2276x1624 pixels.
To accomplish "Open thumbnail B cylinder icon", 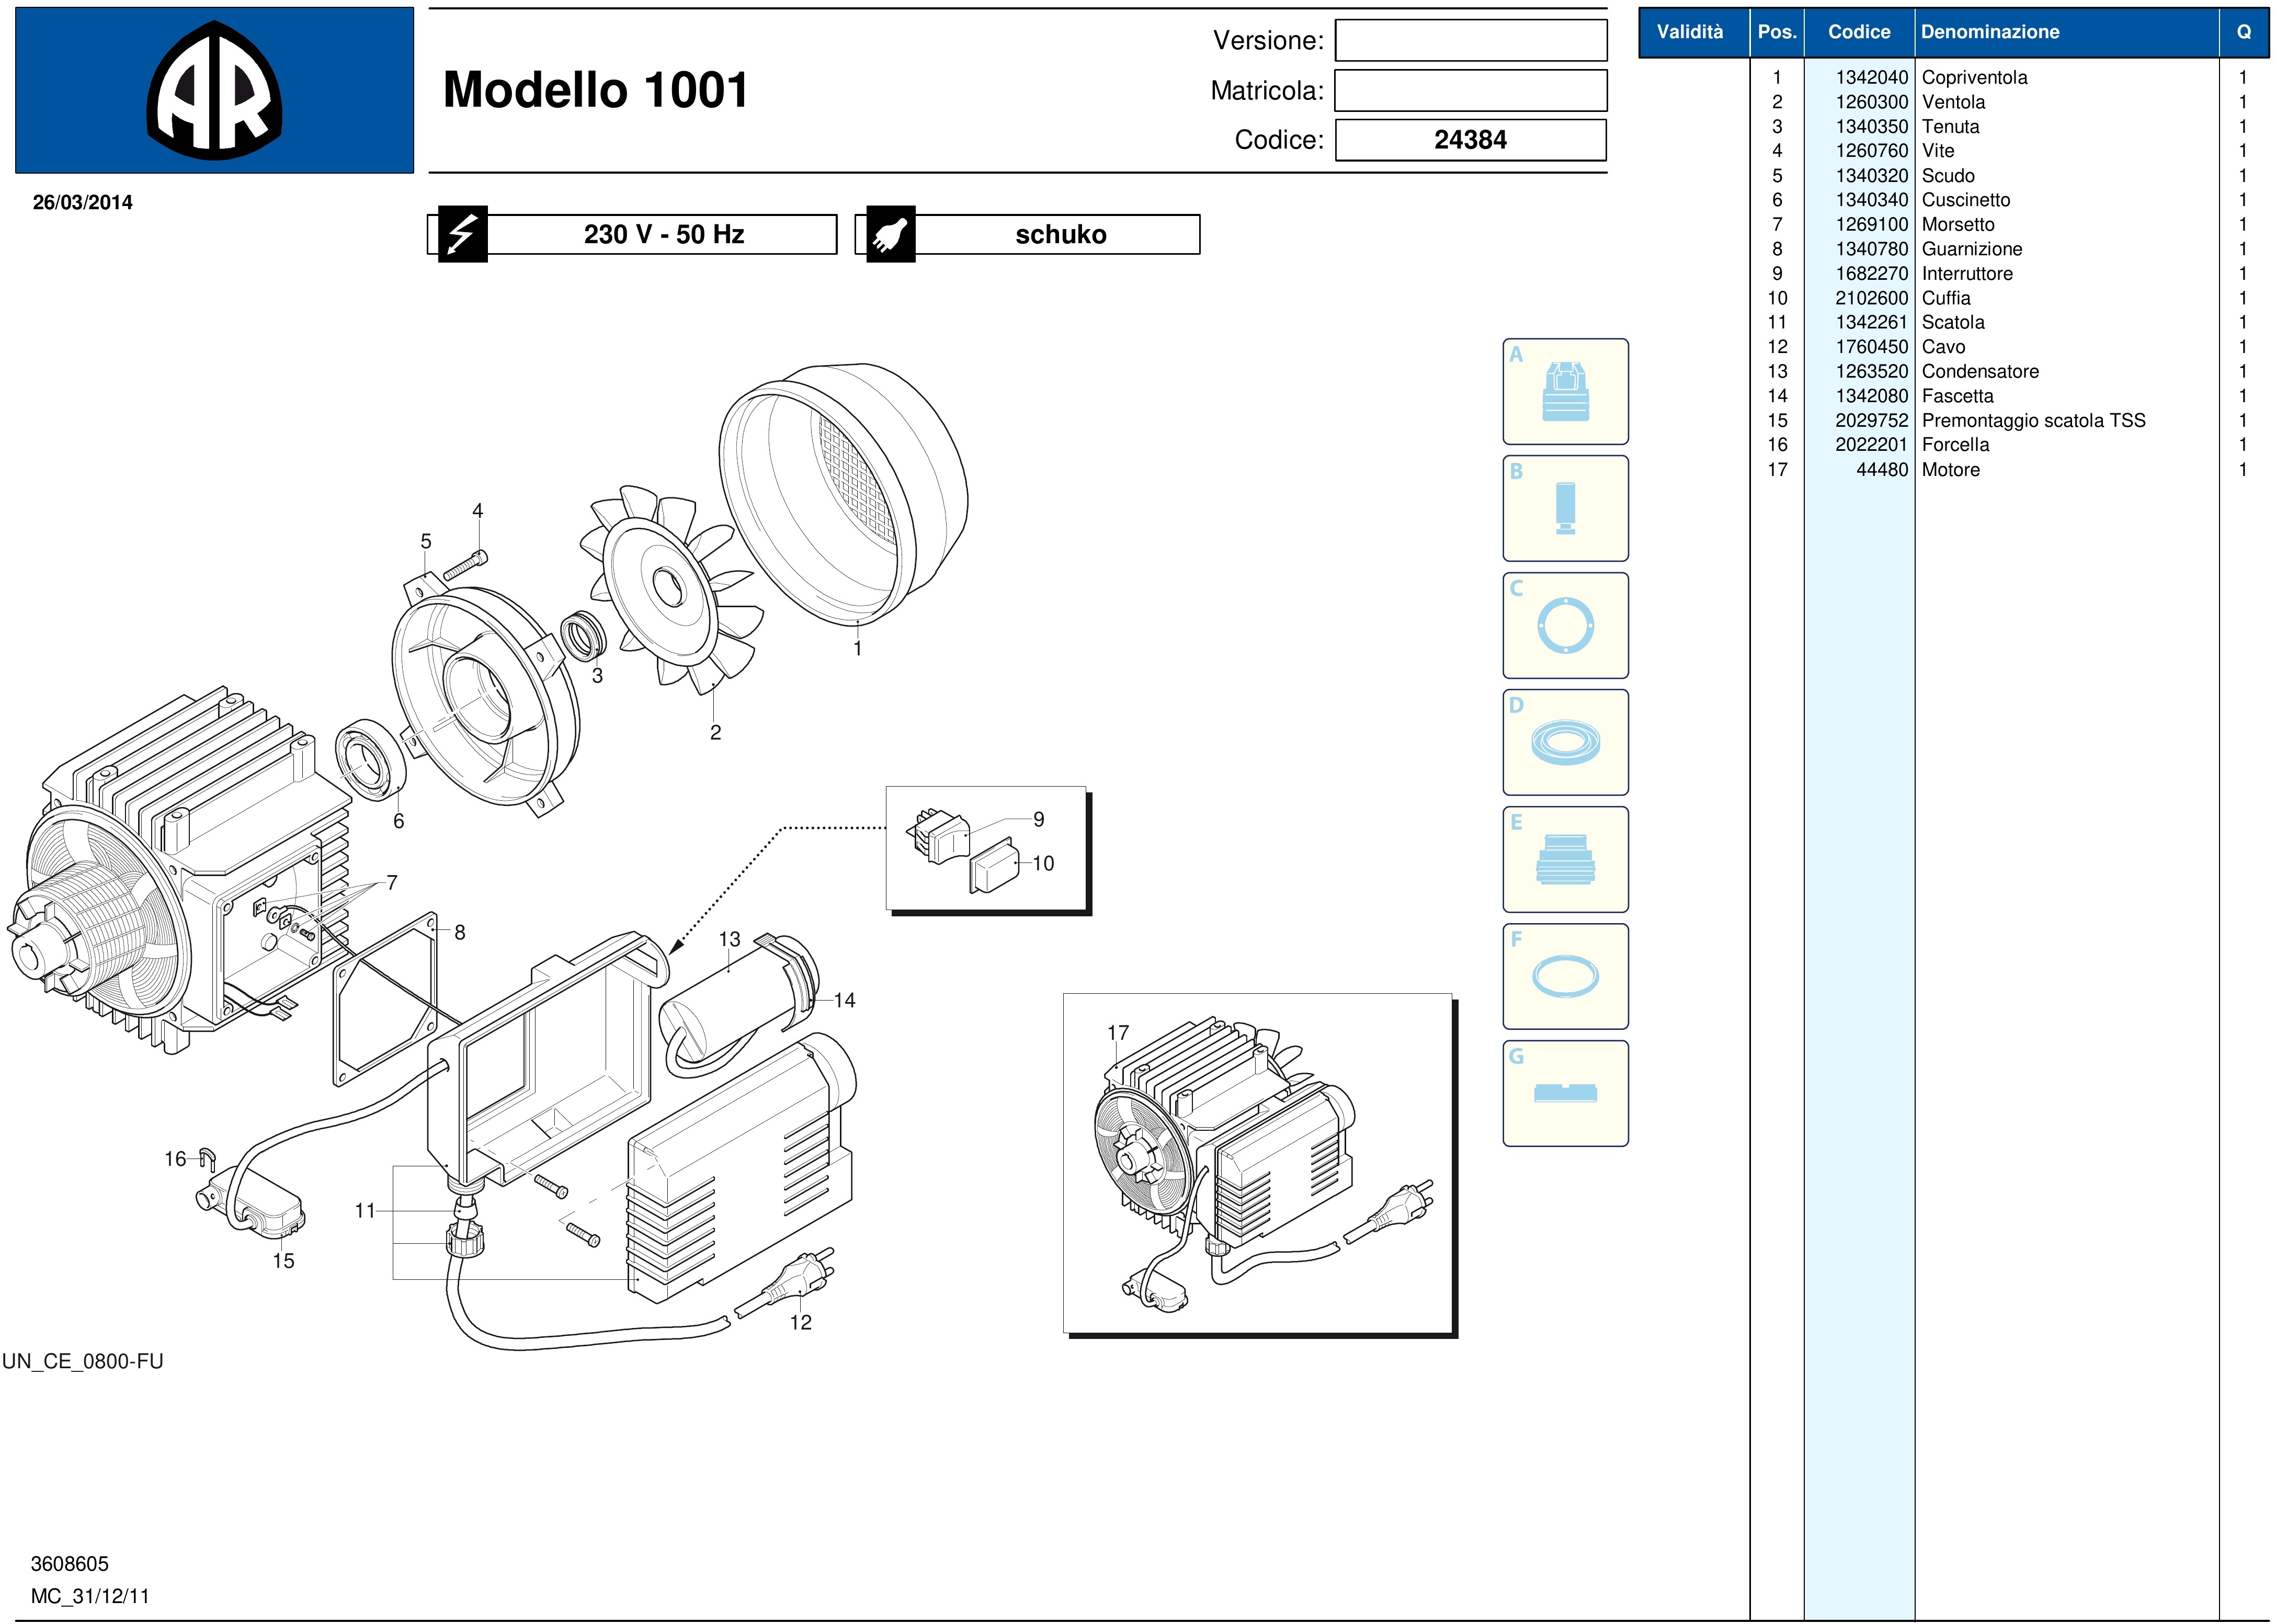I will 1565,509.
